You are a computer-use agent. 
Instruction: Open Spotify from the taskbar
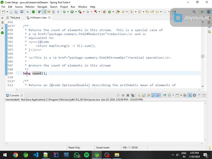pos(86,155)
